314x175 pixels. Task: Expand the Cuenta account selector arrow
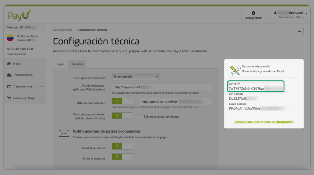37,40
